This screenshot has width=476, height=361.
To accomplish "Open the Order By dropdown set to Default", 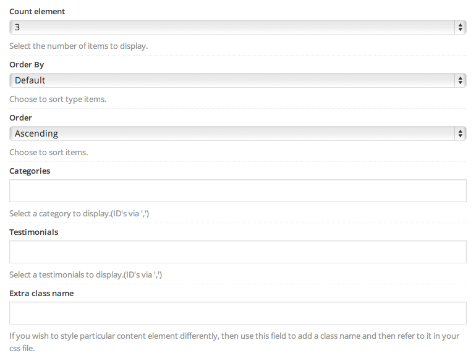I will (x=238, y=80).
